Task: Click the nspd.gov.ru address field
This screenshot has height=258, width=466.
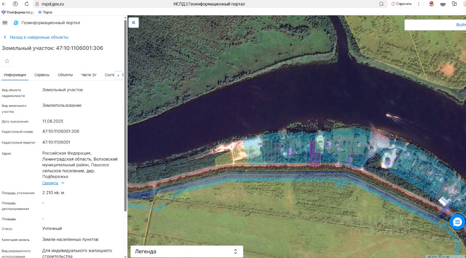Action: [53, 4]
